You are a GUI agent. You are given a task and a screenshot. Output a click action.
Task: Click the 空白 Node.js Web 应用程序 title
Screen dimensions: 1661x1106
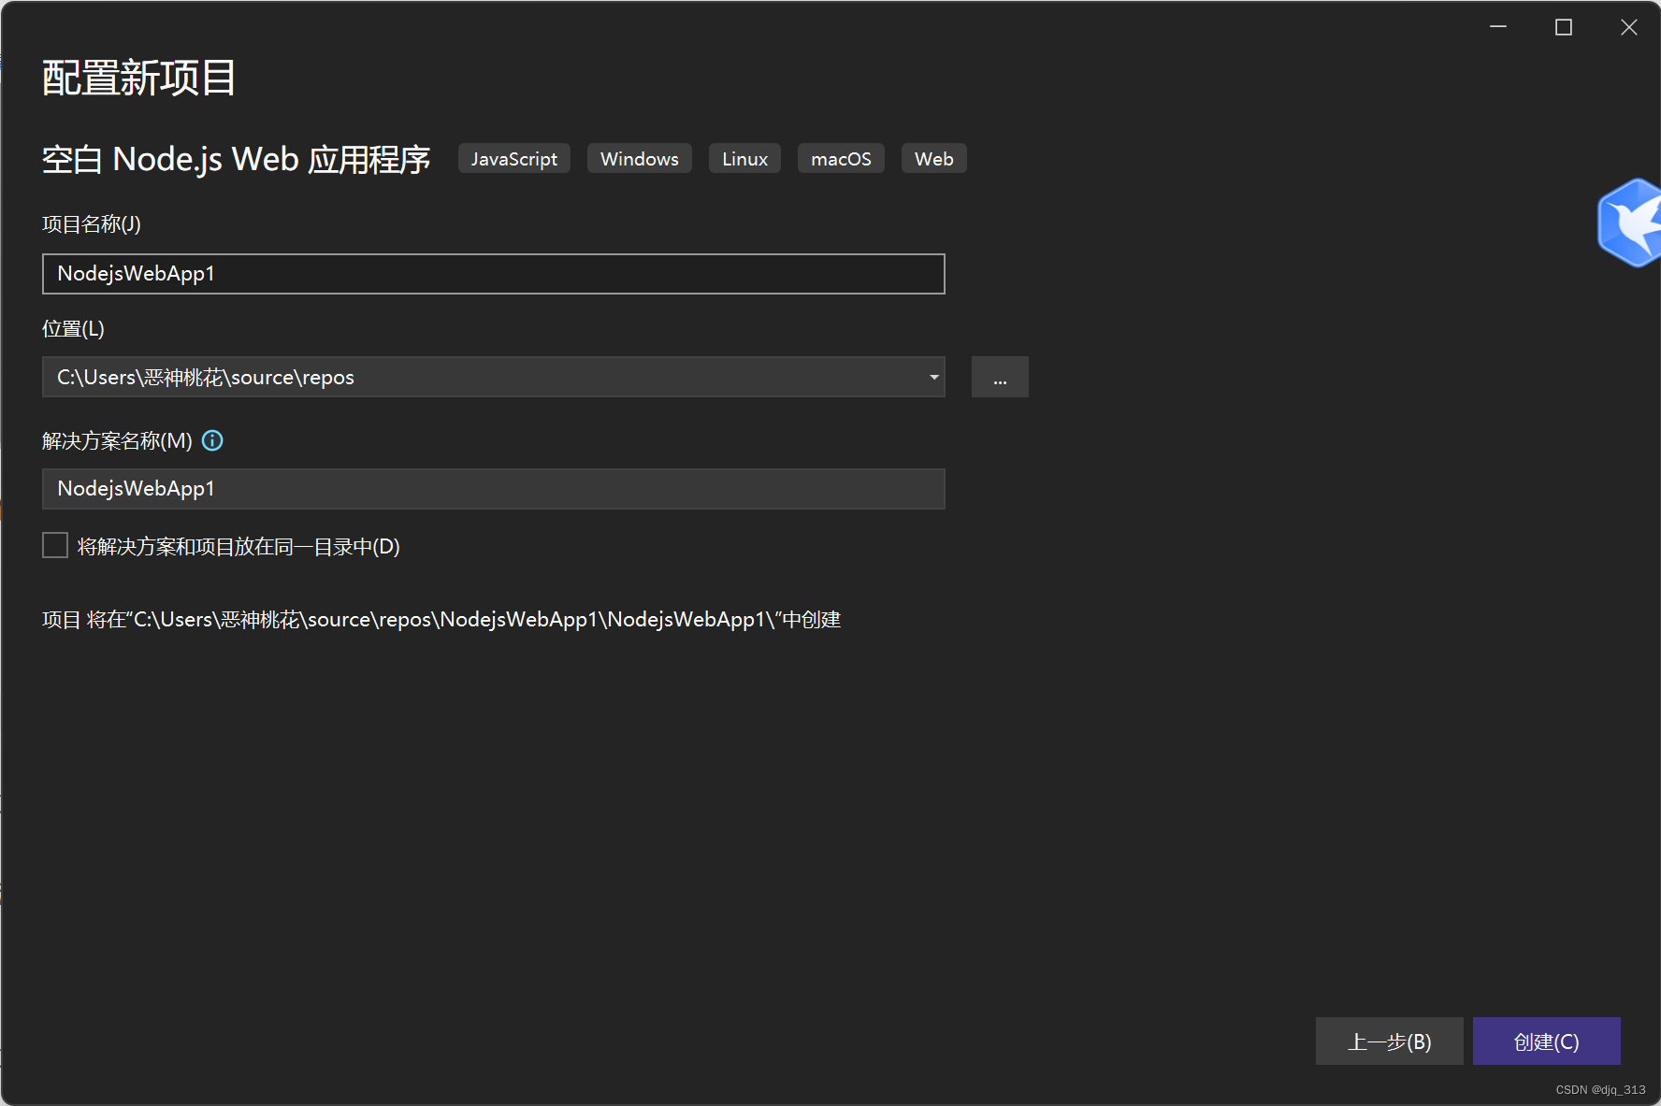tap(236, 159)
